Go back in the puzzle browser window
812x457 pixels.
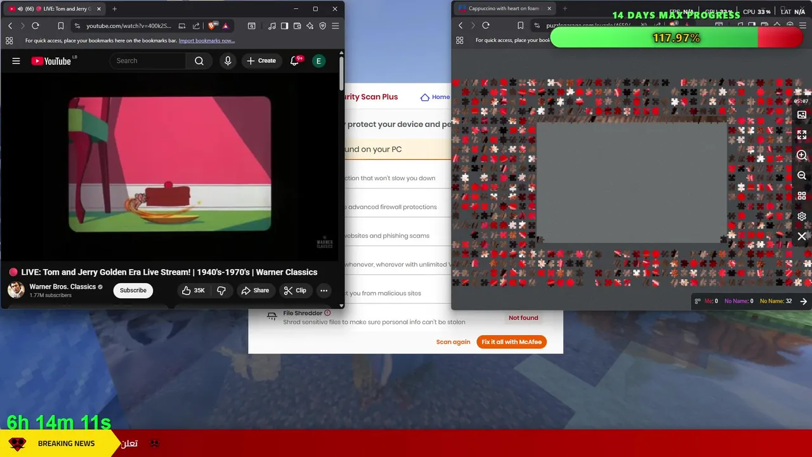[461, 25]
